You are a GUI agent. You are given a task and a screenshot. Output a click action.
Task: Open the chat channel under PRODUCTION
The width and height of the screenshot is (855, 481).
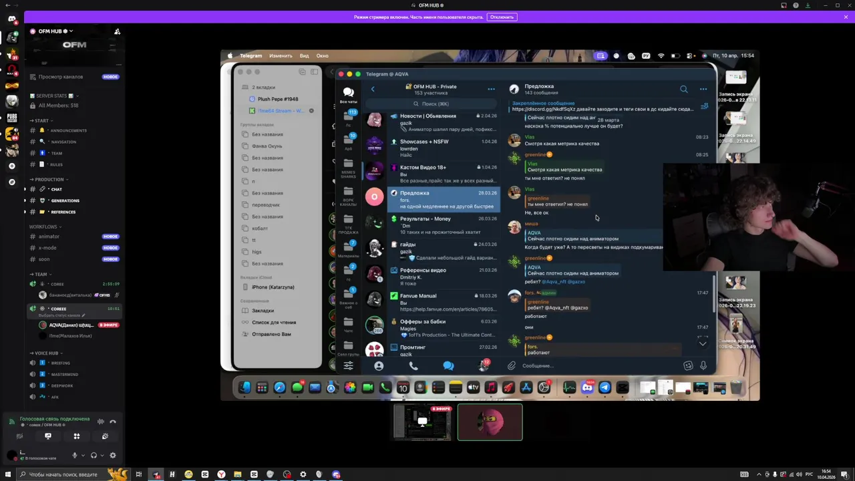[x=73, y=189]
